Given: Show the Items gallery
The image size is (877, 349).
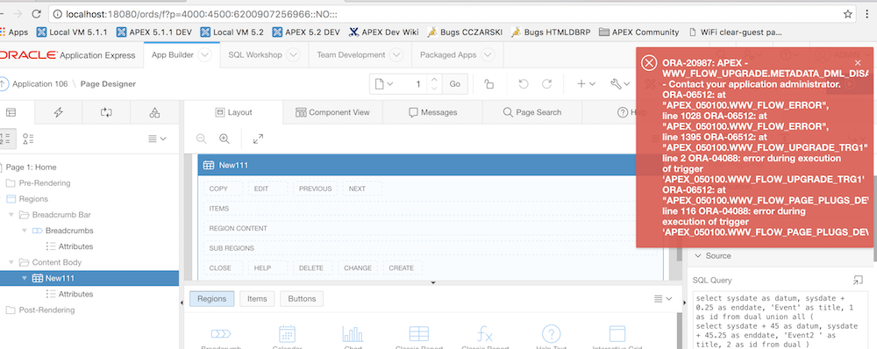Looking at the screenshot, I should [257, 299].
